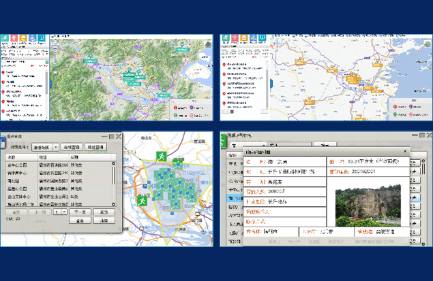
Task: Select first red-pin result in terrain map list
Action: 23,74
